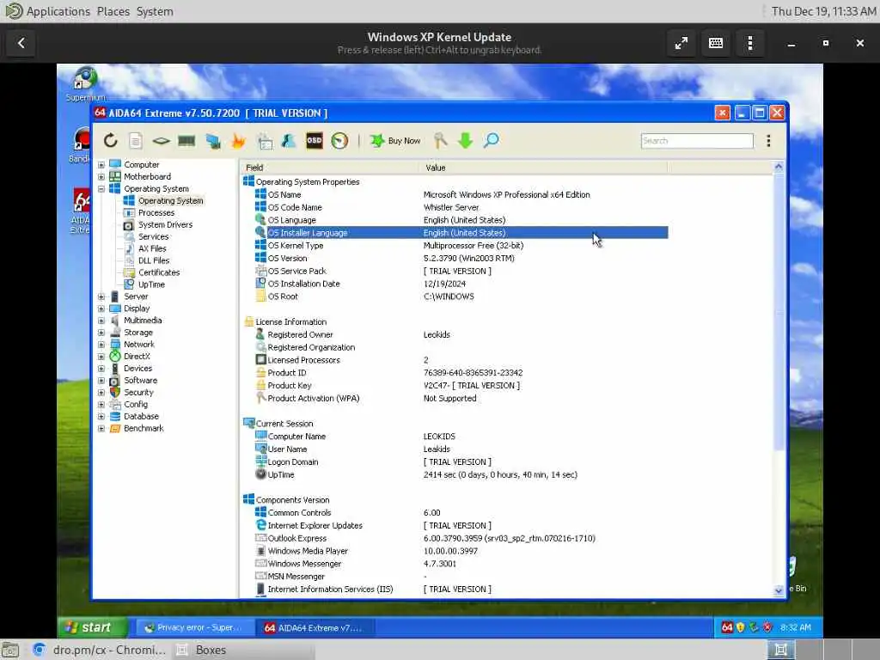880x660 pixels.
Task: Click the user figure icon in toolbar
Action: pos(289,140)
